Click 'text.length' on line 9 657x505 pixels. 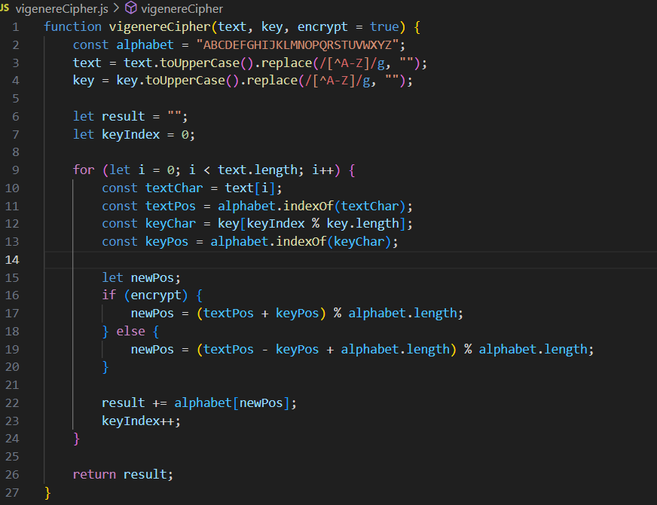point(257,170)
